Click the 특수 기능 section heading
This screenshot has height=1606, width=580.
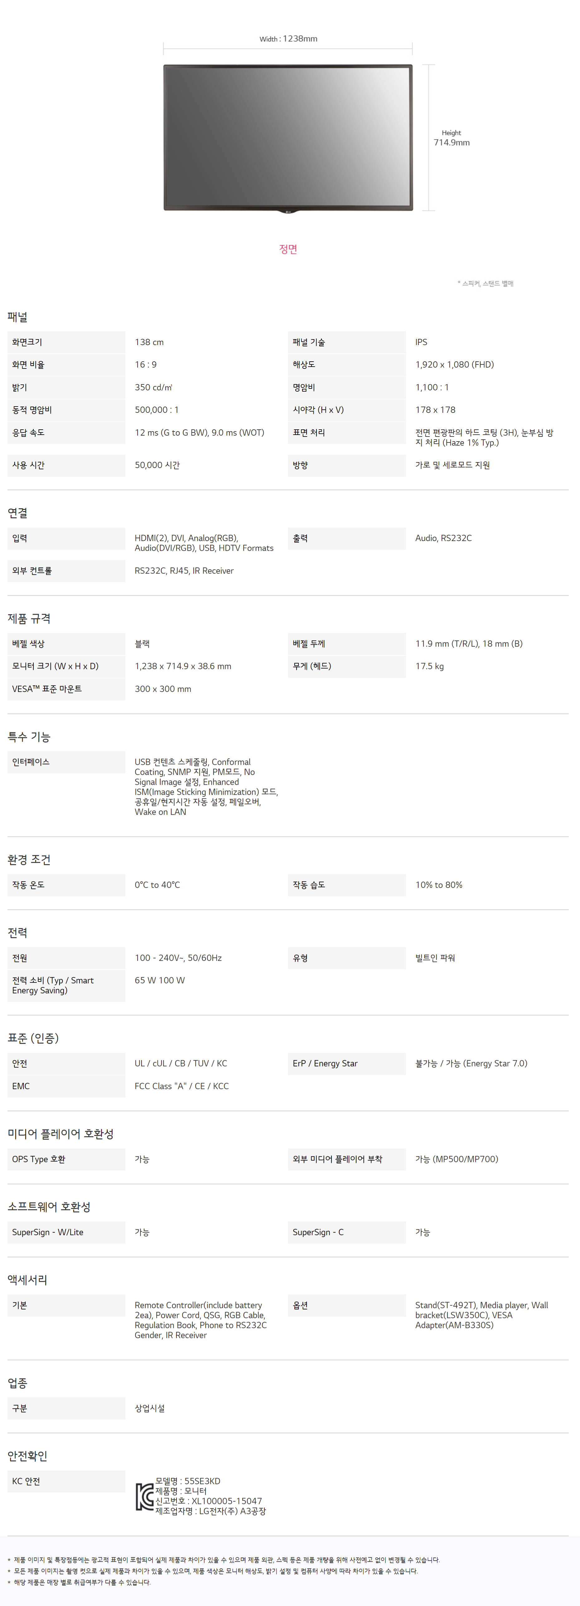[x=29, y=737]
